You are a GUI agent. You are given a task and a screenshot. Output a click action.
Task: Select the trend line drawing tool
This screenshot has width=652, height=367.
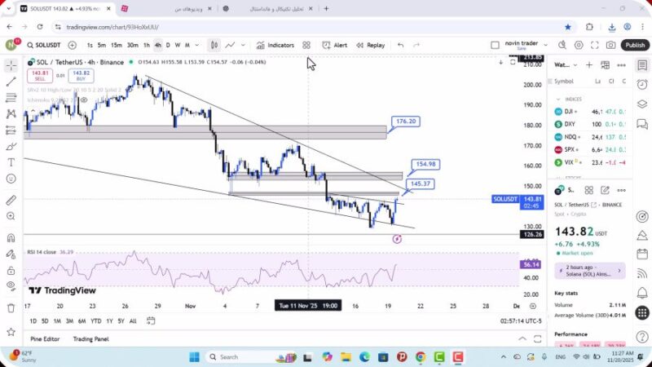click(x=11, y=82)
